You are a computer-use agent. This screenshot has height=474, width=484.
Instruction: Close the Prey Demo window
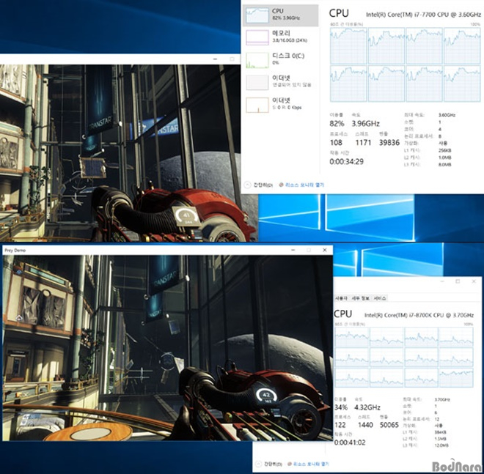tap(324, 250)
